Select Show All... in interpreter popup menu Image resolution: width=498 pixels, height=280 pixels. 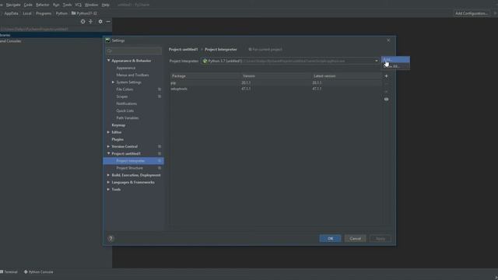(395, 66)
